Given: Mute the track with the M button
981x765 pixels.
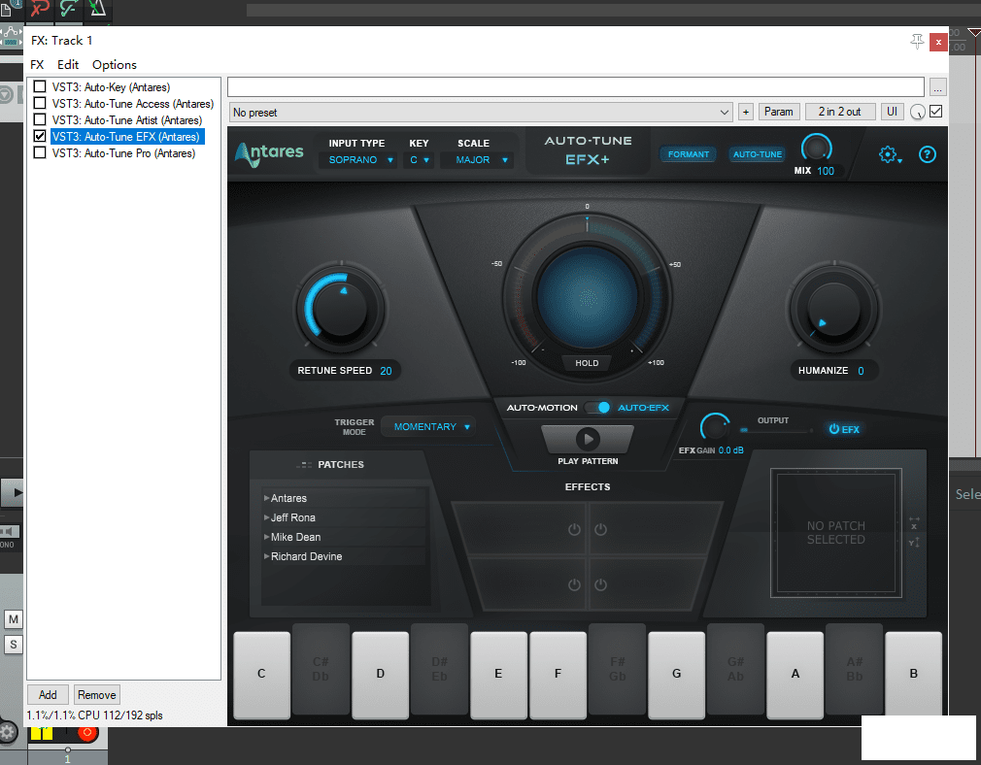Looking at the screenshot, I should tap(14, 619).
